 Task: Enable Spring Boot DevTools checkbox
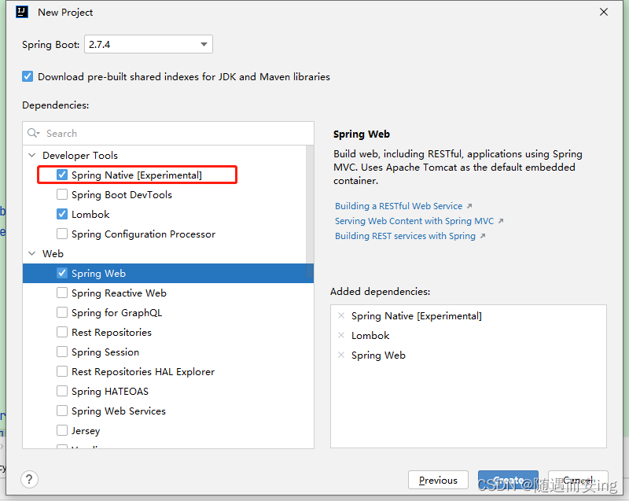point(62,194)
